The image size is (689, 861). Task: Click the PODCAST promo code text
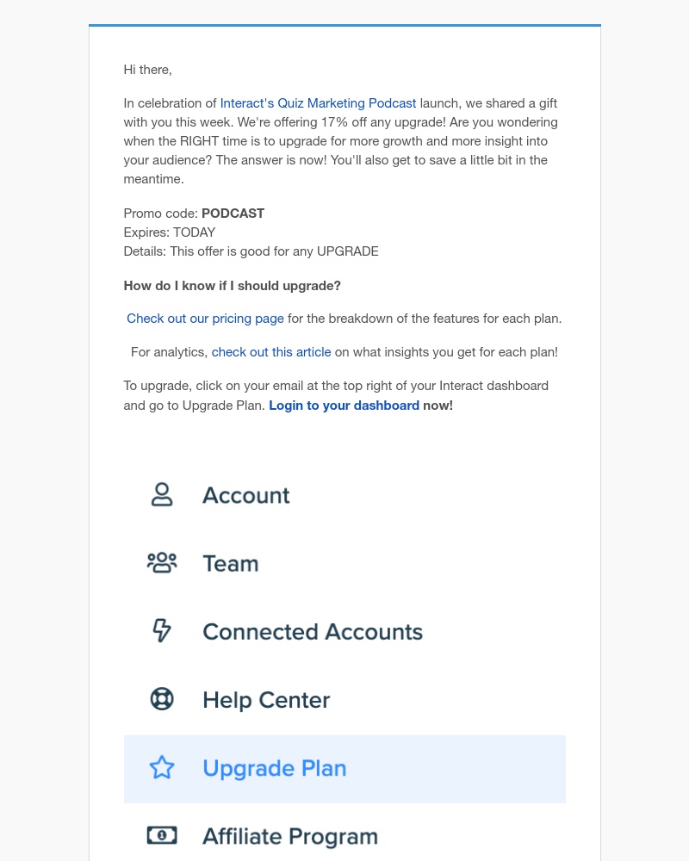233,213
